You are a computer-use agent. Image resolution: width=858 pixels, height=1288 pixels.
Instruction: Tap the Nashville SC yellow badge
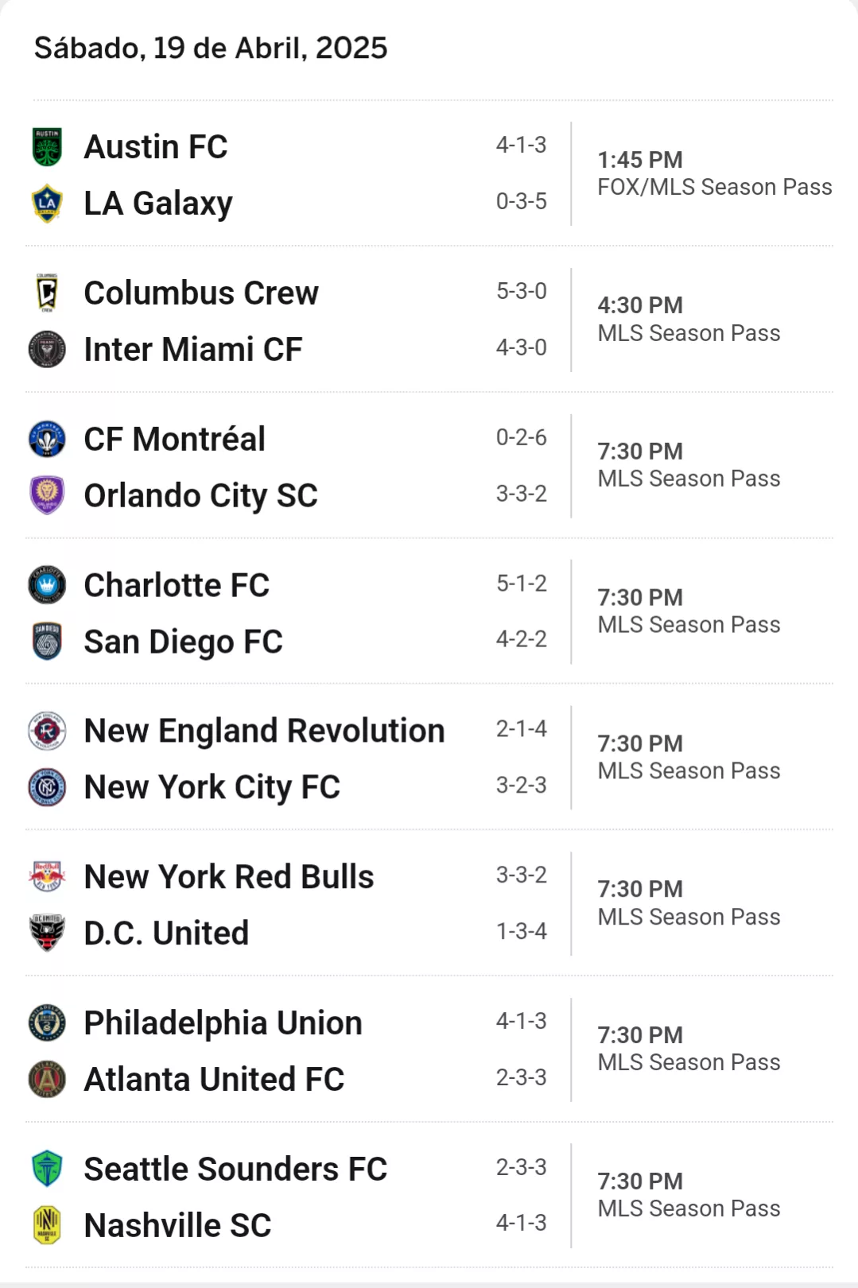click(47, 1225)
